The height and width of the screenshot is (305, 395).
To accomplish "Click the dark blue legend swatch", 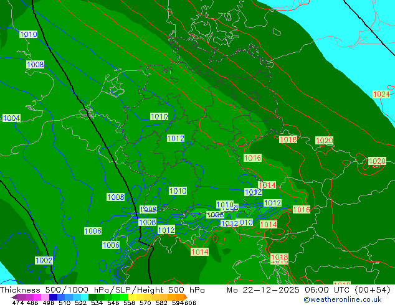I will [x=53, y=297].
